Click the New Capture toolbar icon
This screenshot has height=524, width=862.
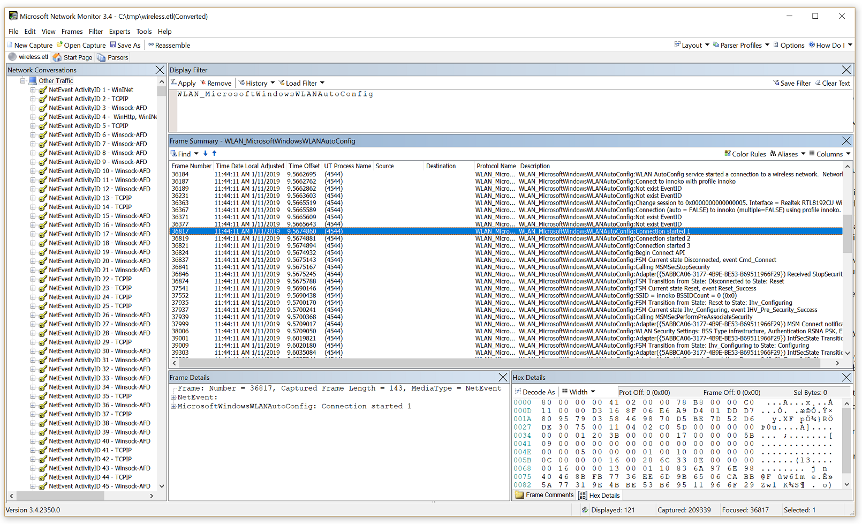[10, 46]
